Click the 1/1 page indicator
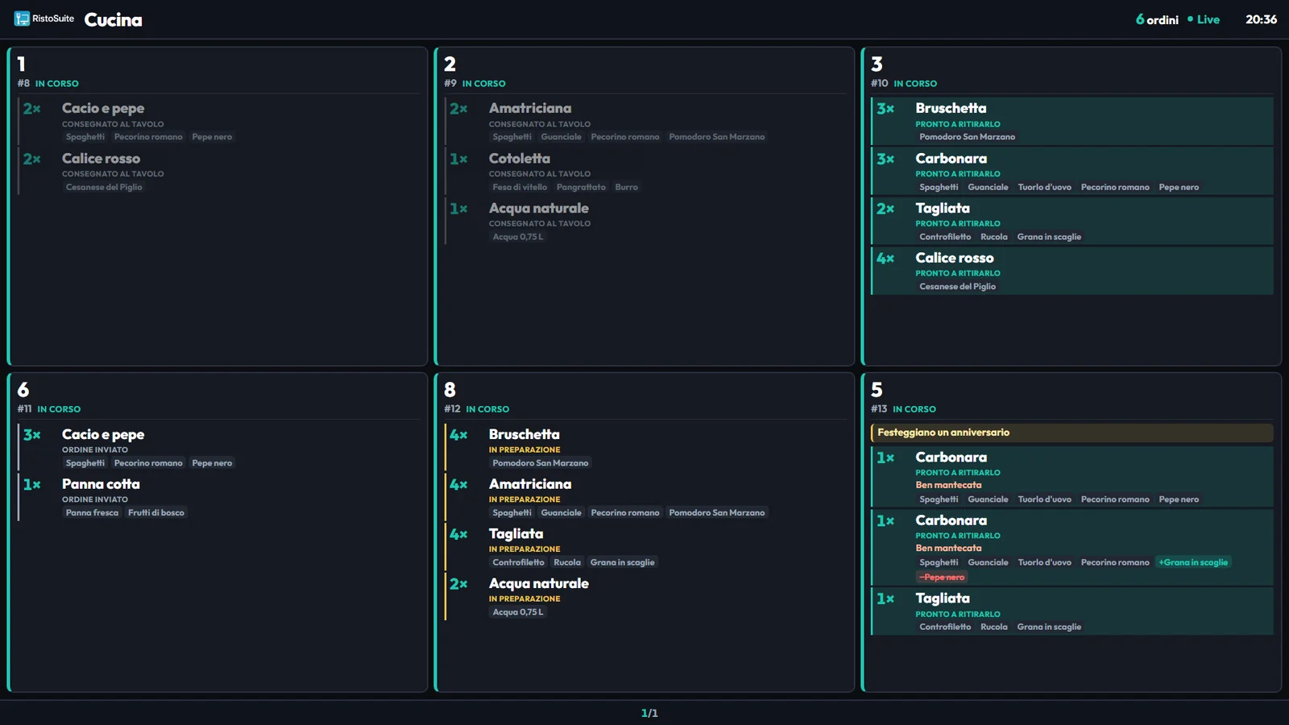 click(649, 713)
